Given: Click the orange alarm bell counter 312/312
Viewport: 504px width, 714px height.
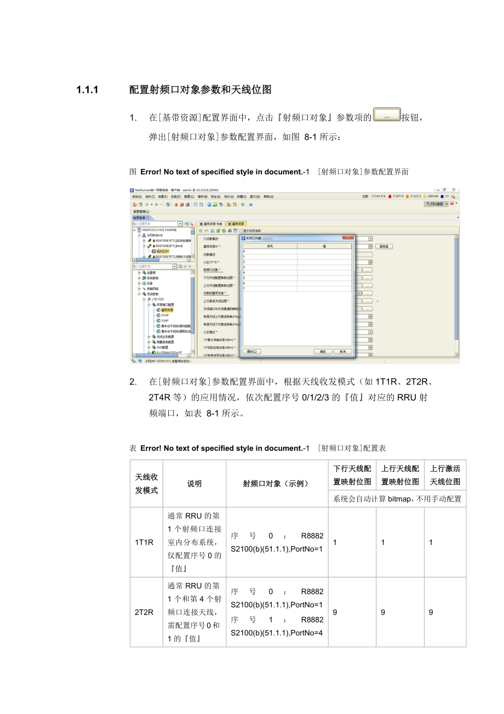Looking at the screenshot, I should click(414, 196).
